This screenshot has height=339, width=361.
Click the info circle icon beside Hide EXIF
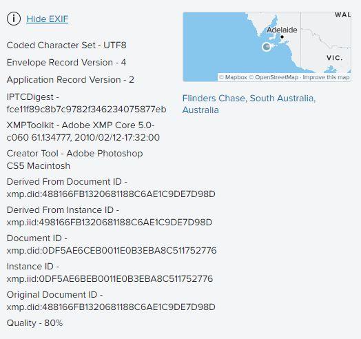click(x=14, y=19)
